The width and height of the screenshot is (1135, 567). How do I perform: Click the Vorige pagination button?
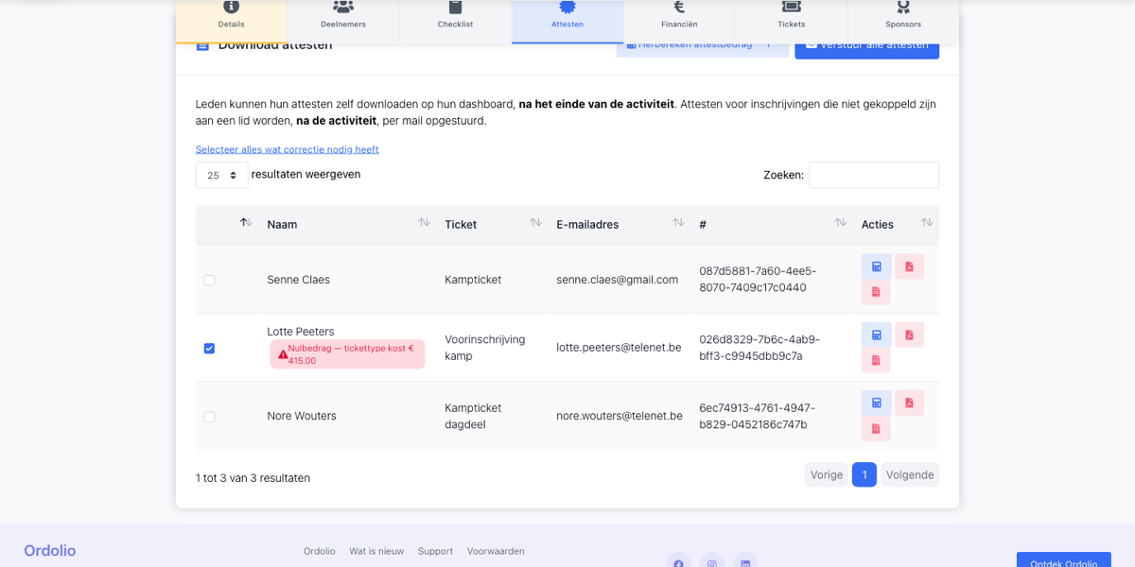(x=827, y=474)
